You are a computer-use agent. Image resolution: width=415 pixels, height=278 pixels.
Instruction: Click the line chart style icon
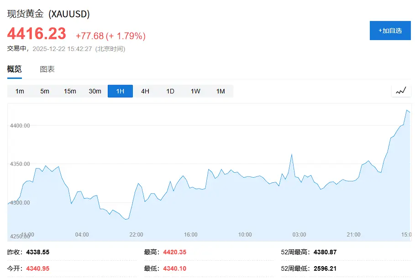click(401, 91)
